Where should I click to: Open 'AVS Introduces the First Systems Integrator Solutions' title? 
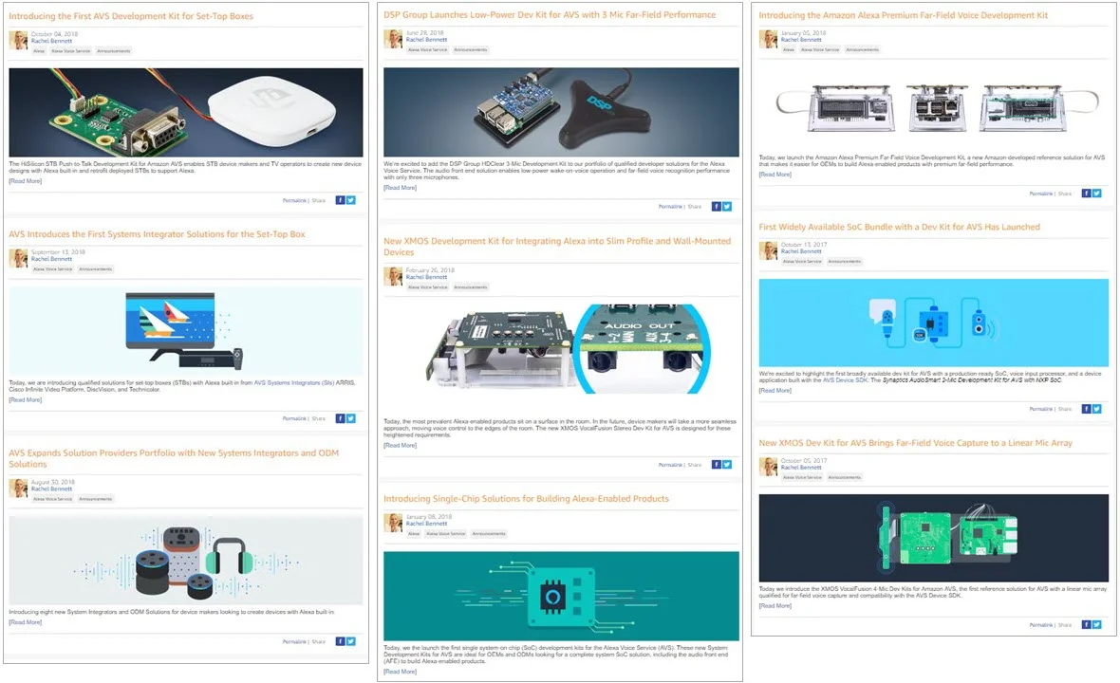click(157, 234)
